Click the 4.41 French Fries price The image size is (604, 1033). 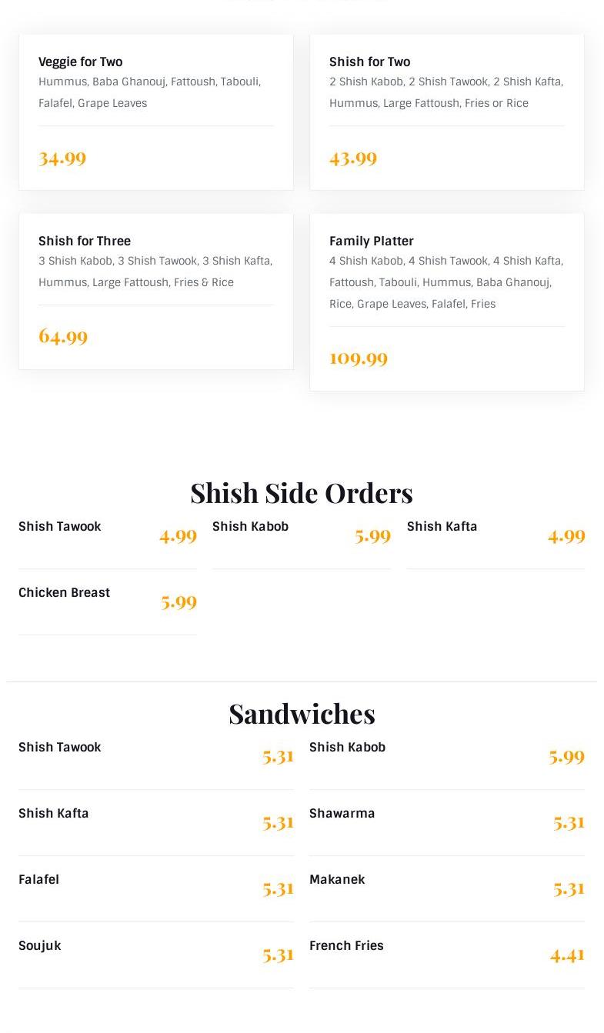pos(567,955)
